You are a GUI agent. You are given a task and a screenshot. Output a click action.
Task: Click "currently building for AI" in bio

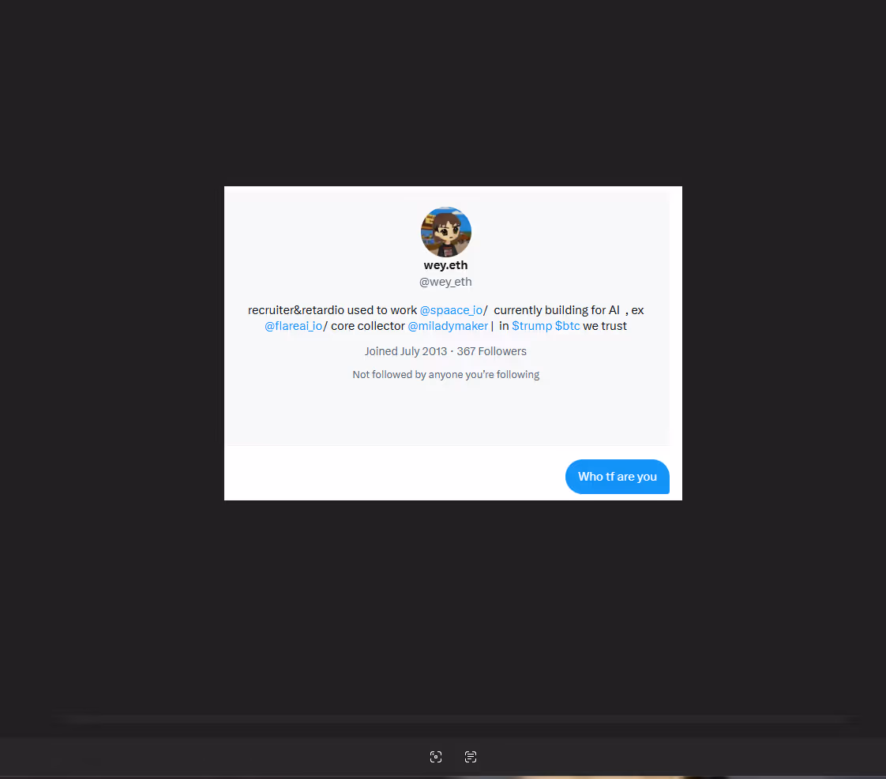coord(556,310)
